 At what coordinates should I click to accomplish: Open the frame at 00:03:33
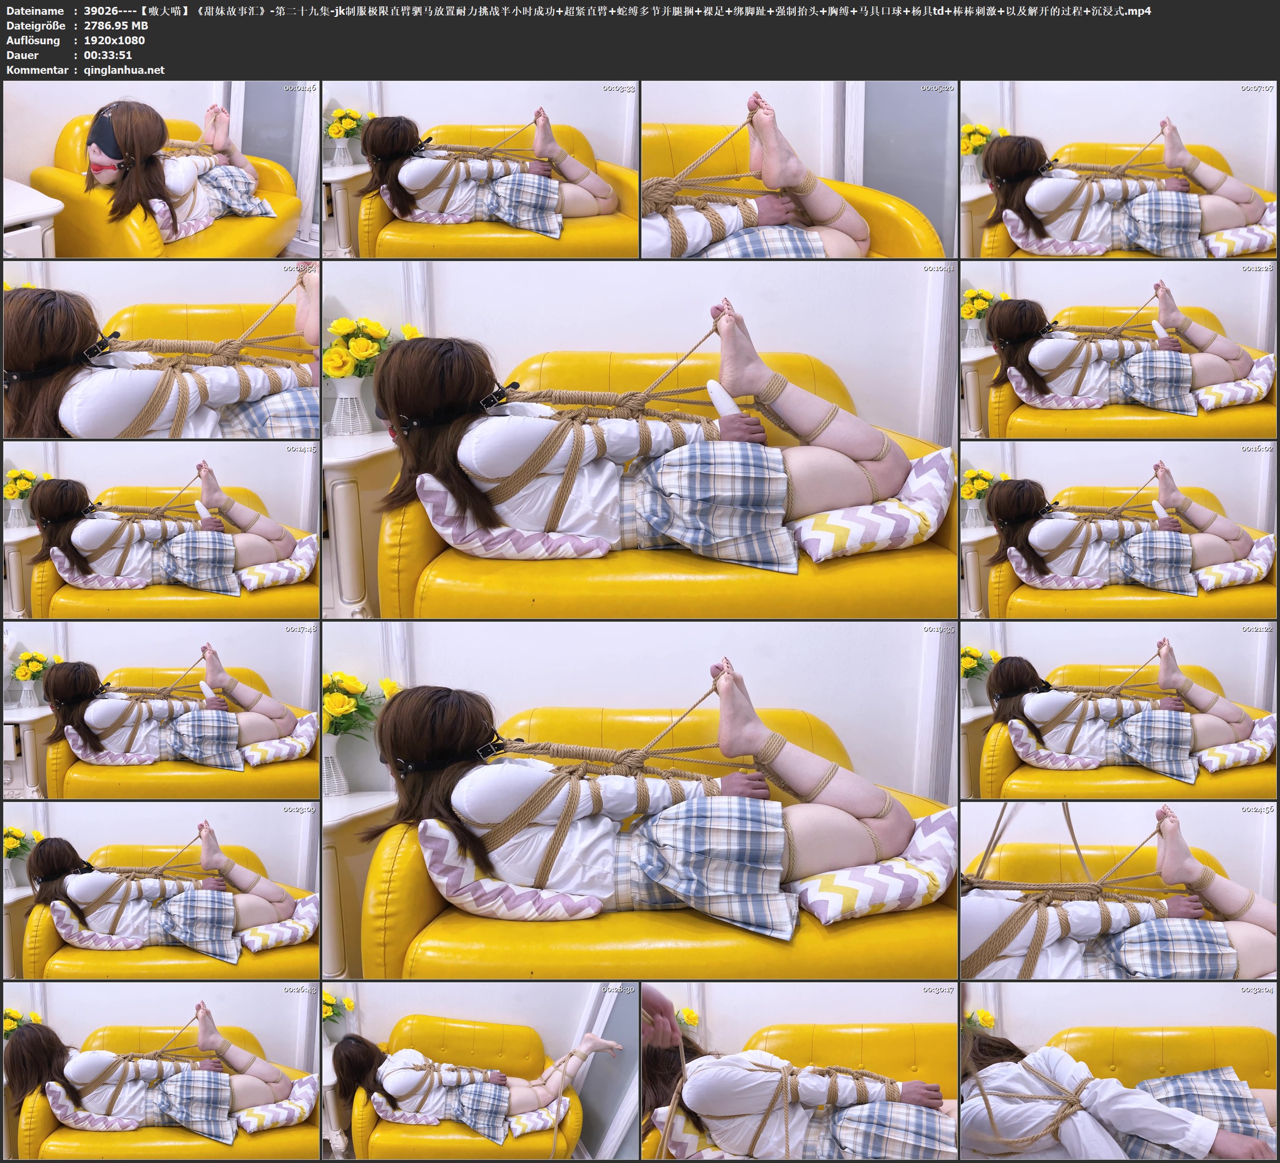(480, 170)
